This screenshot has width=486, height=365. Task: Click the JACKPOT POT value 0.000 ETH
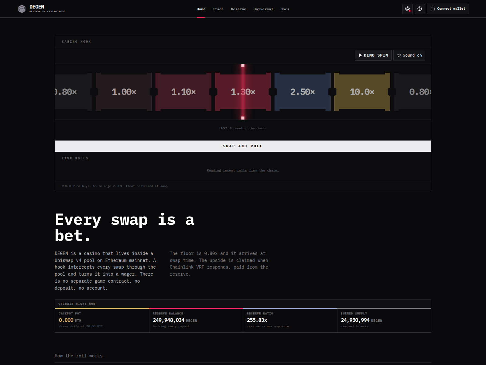(x=70, y=320)
